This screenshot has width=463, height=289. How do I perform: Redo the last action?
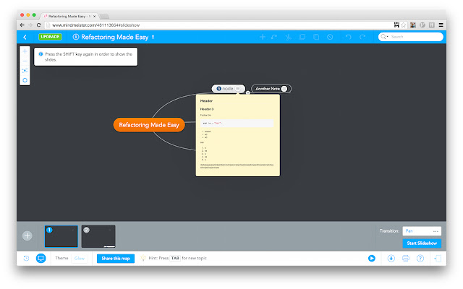(362, 37)
